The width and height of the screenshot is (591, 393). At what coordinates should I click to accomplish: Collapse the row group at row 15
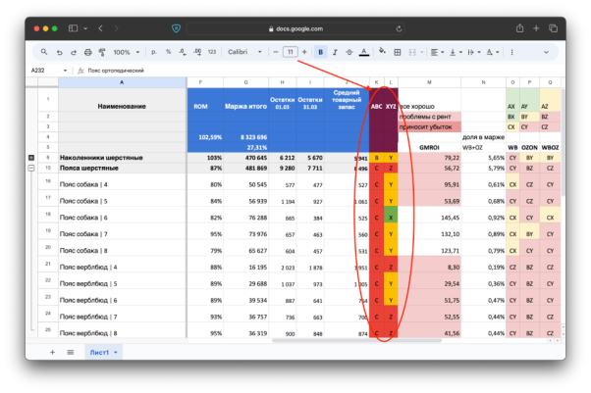click(x=31, y=169)
